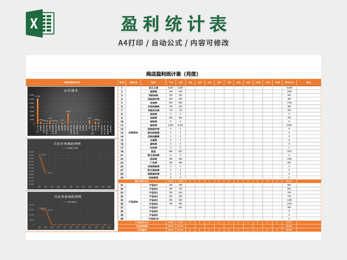Click the 11月 column header

point(267,82)
